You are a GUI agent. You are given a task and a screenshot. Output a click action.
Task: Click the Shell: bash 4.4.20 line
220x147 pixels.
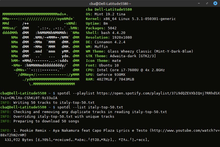tap(105, 33)
